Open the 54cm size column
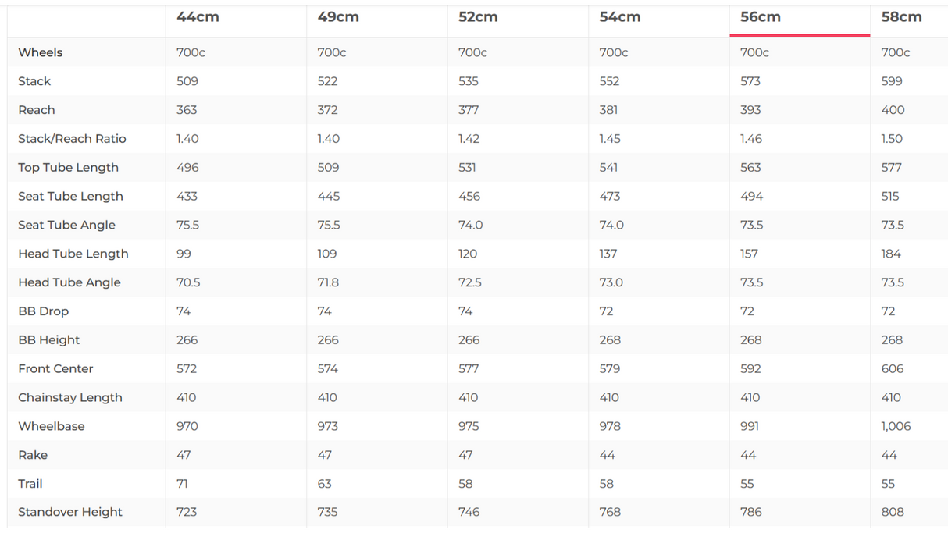 coord(620,17)
